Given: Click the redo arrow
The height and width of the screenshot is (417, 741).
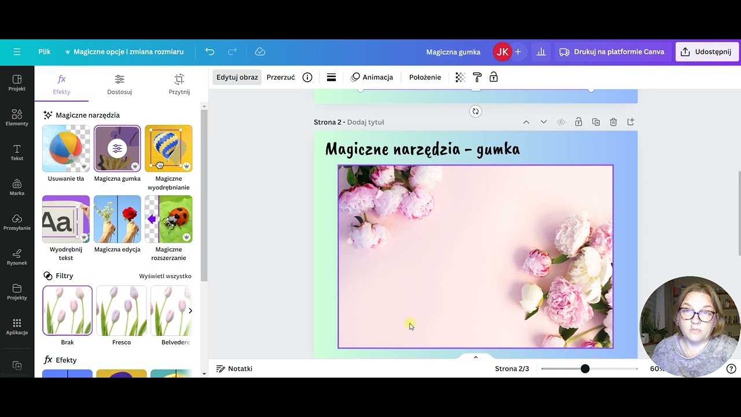Looking at the screenshot, I should [232, 52].
